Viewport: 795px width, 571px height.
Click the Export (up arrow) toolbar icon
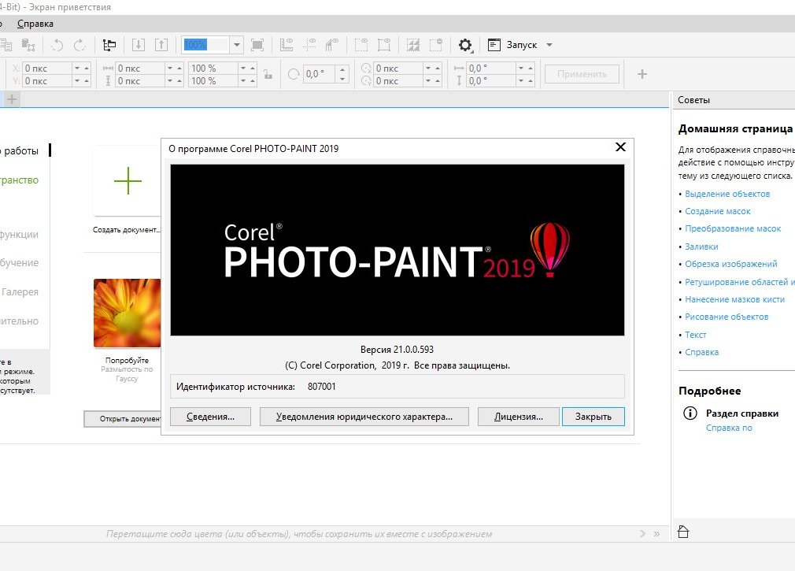(161, 45)
